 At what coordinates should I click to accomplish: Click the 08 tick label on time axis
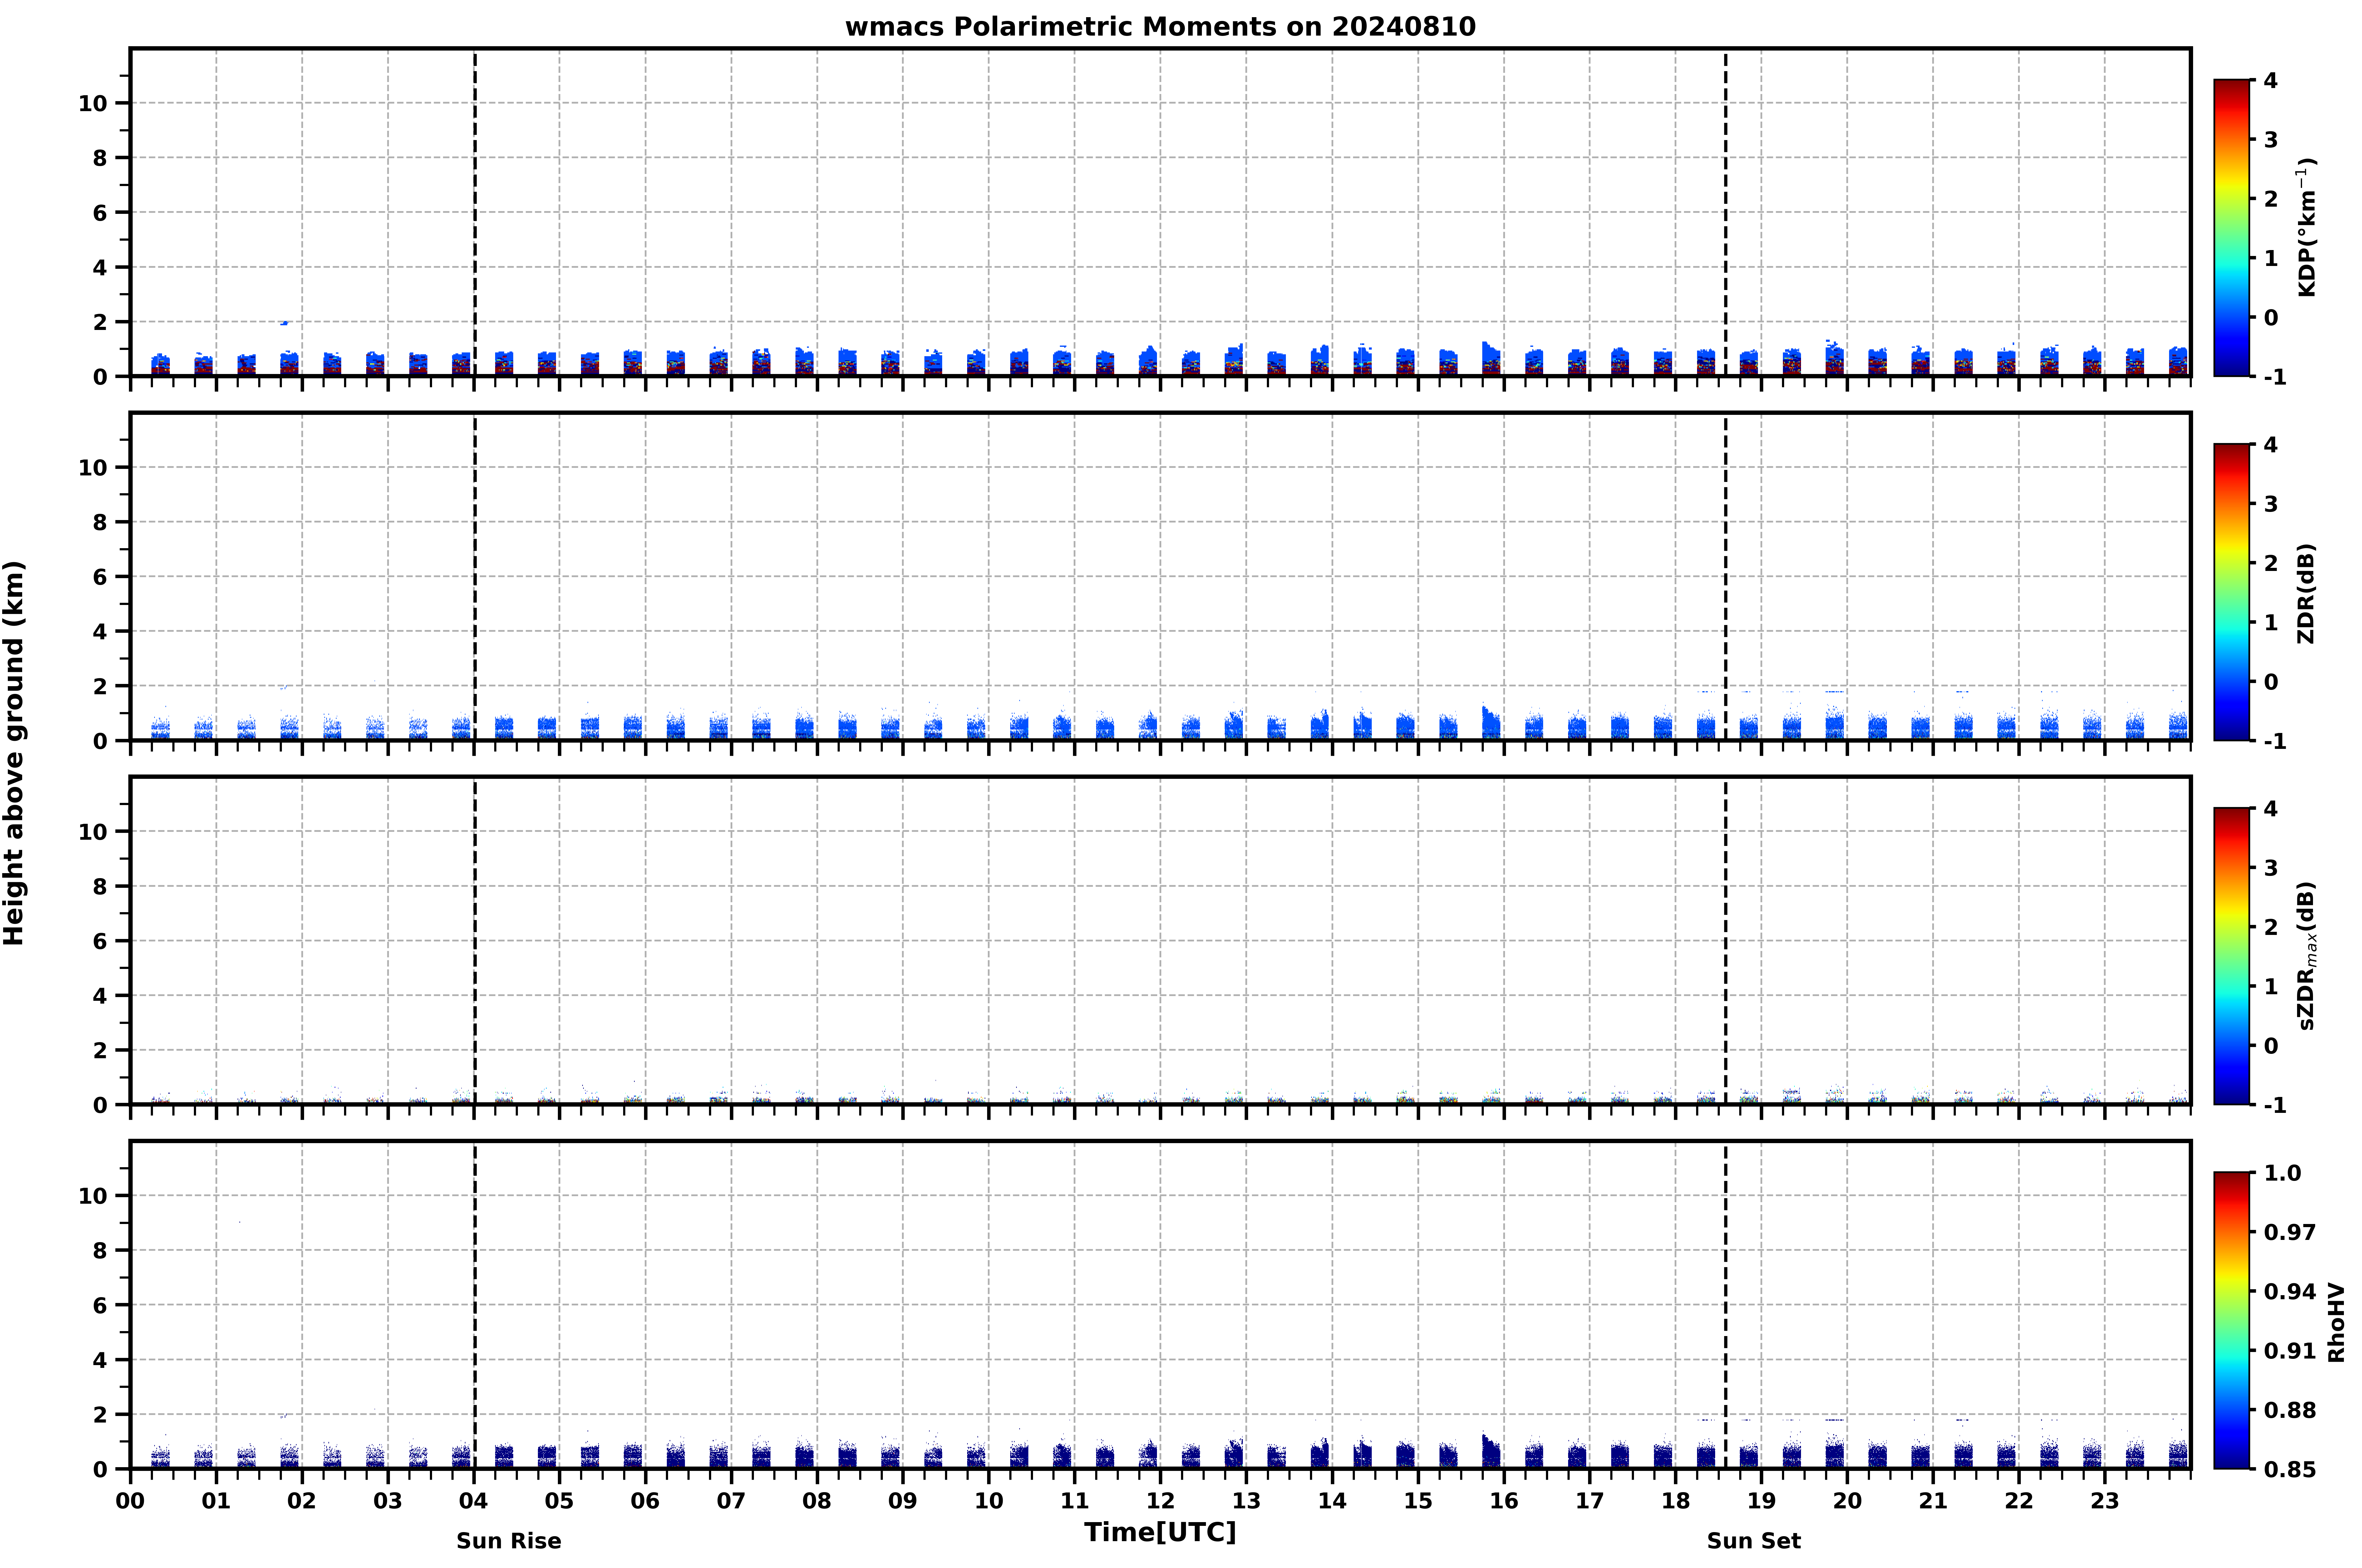tap(817, 1501)
